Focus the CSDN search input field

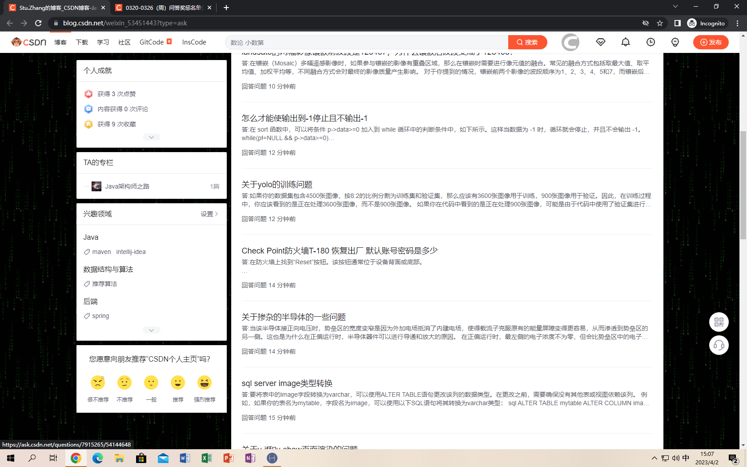tap(367, 42)
